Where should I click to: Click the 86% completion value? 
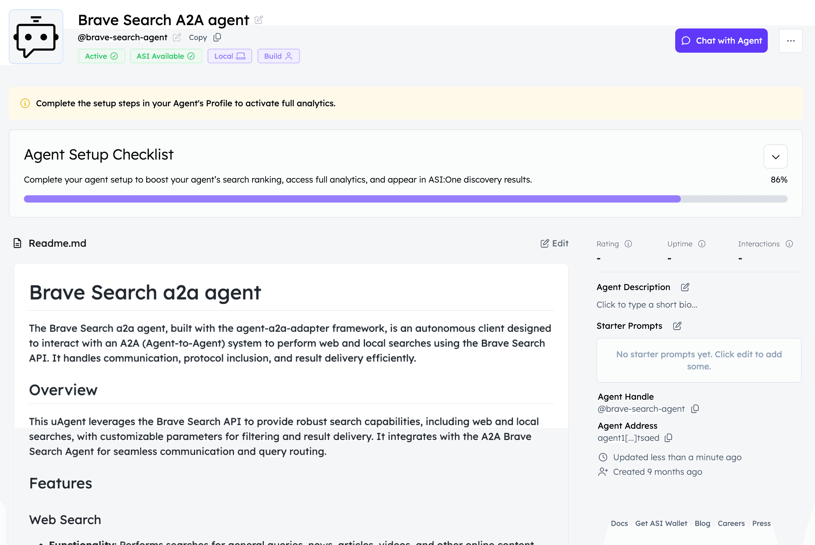779,180
